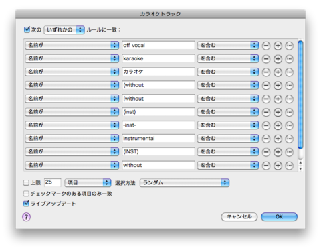Screen dimensions: 321x250
Task: Enable 'チェックマークのある項目のみ一致' checkbox
Action: pyautogui.click(x=26, y=193)
